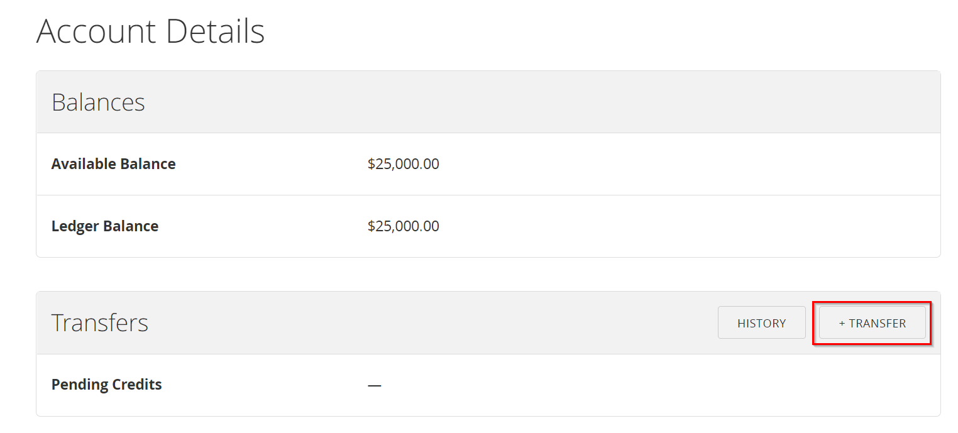The image size is (958, 433).
Task: Click the Ledger Balance label
Action: [105, 226]
